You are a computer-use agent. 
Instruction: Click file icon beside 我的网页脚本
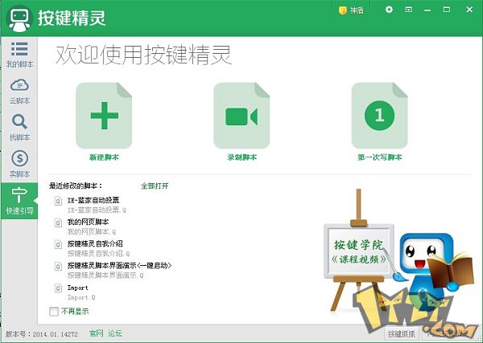58,223
